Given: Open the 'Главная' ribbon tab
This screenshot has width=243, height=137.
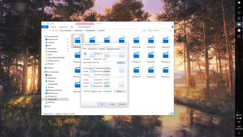Looking at the screenshot, I should [53, 27].
